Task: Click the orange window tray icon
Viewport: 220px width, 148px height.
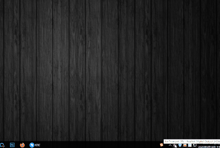Action: click(x=185, y=145)
